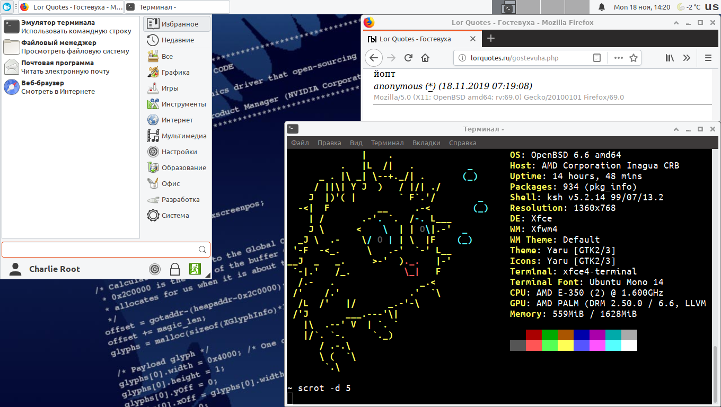Viewport: 721px width, 407px height.
Task: Click the red color block in terminal
Action: [534, 335]
